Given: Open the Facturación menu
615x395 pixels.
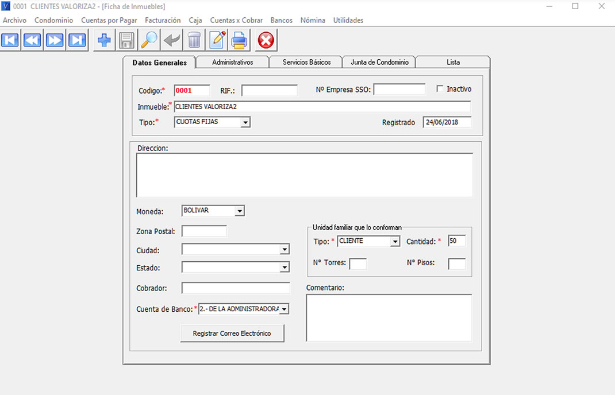Looking at the screenshot, I should tap(163, 20).
